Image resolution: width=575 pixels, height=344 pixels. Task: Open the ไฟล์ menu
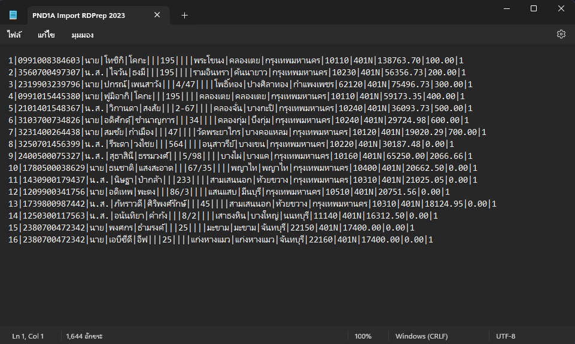(14, 35)
